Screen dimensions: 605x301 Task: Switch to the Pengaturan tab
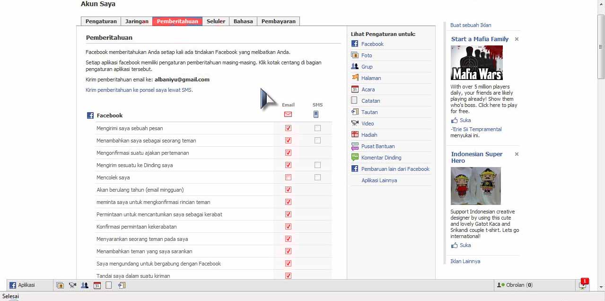[x=101, y=21]
